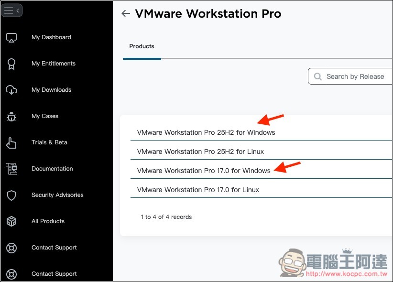
Task: Select the My Cases bug icon
Action: (12, 116)
